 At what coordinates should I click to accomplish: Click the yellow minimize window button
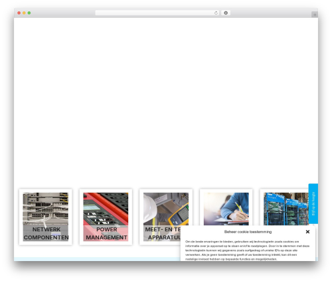24,13
